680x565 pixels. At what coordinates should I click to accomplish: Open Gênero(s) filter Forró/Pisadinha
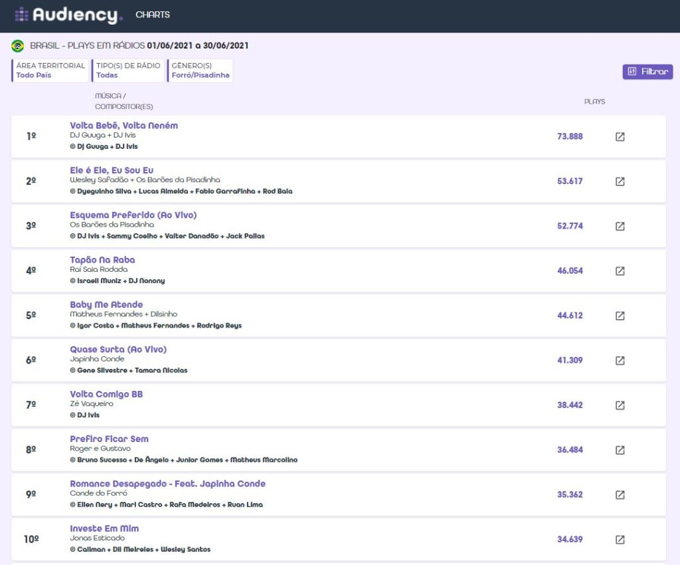point(200,70)
